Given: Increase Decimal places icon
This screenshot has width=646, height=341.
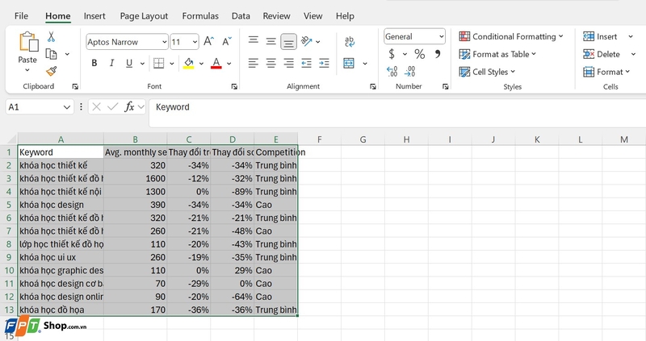Looking at the screenshot, I should (392, 72).
